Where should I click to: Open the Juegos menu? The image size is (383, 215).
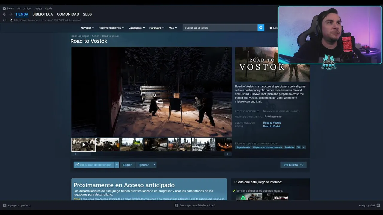pyautogui.click(x=38, y=8)
